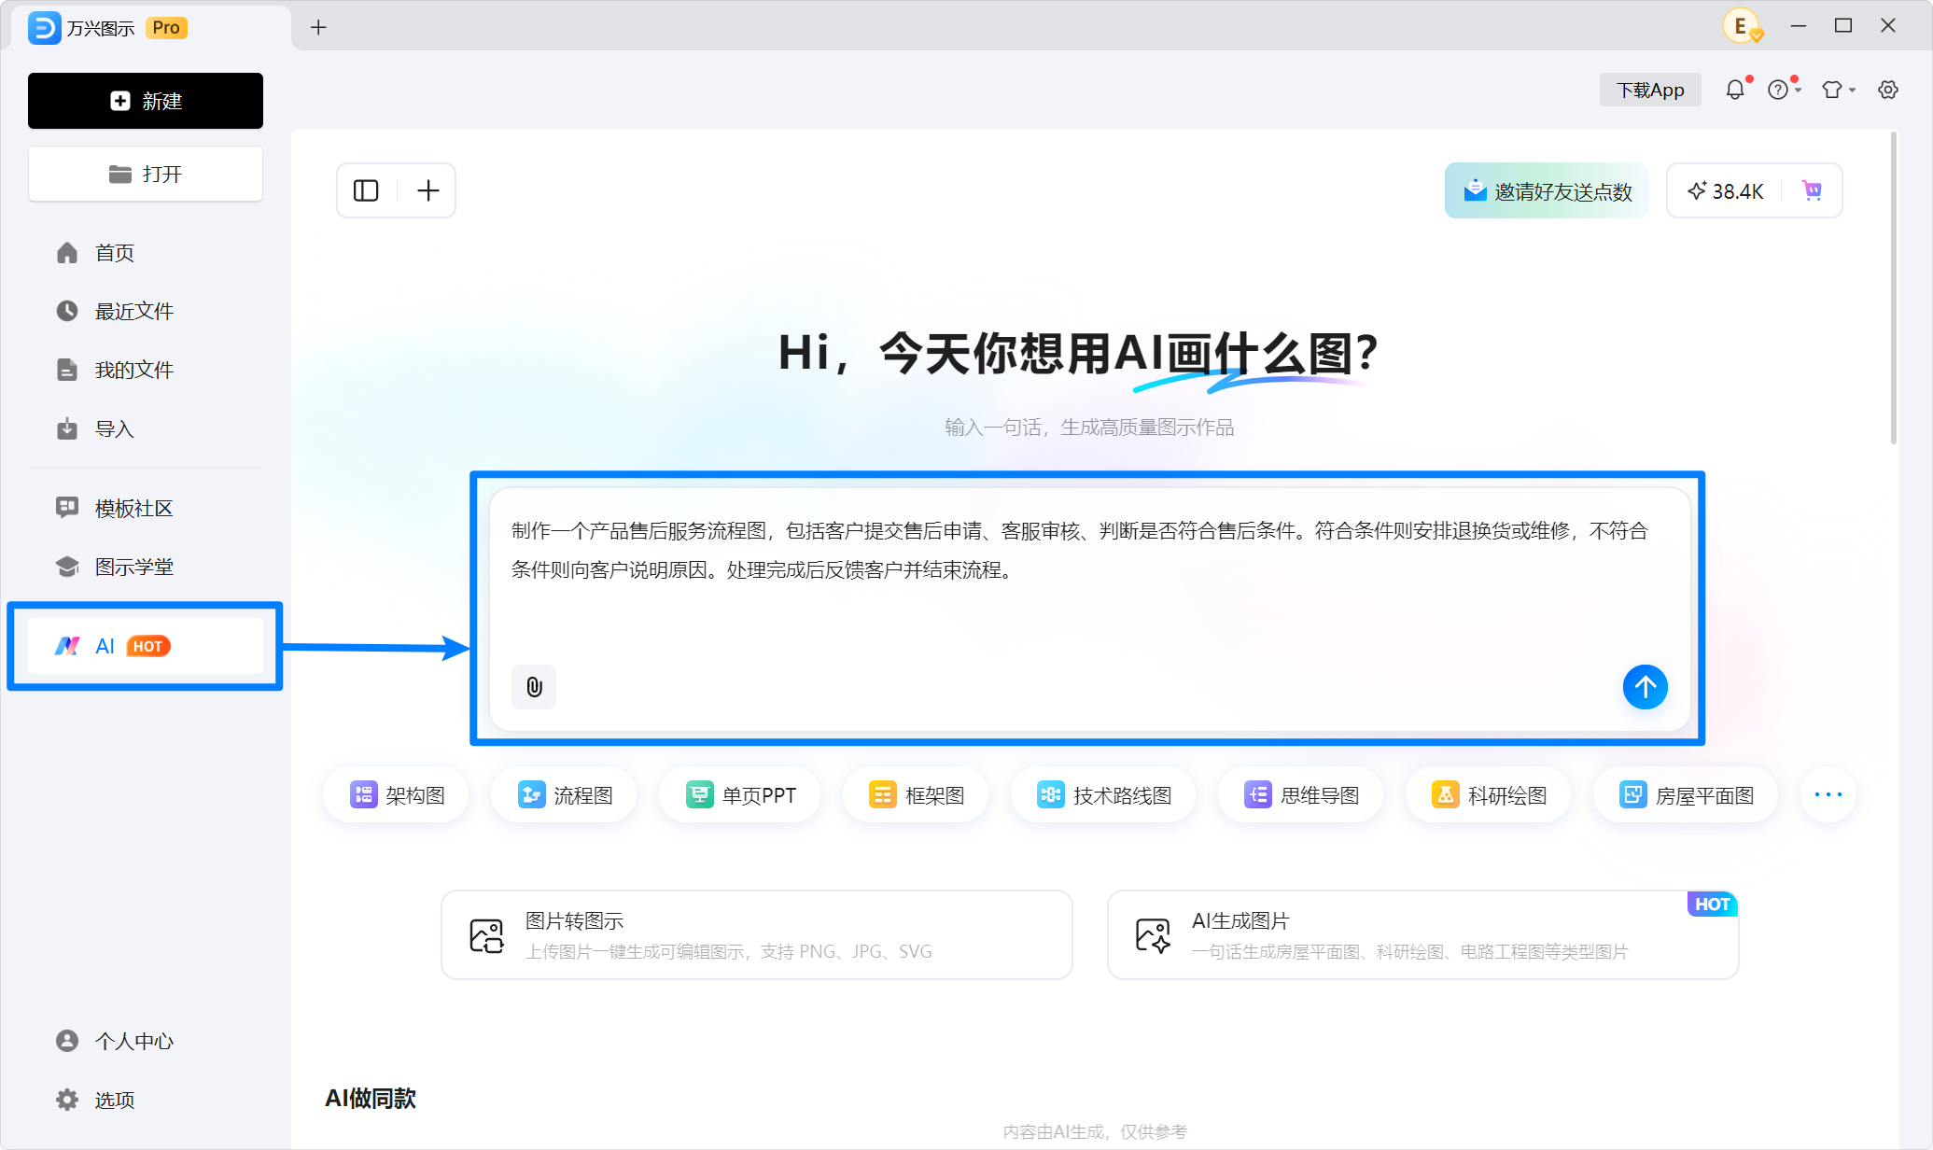Click the 打开 open button
1933x1150 pixels.
coord(146,174)
